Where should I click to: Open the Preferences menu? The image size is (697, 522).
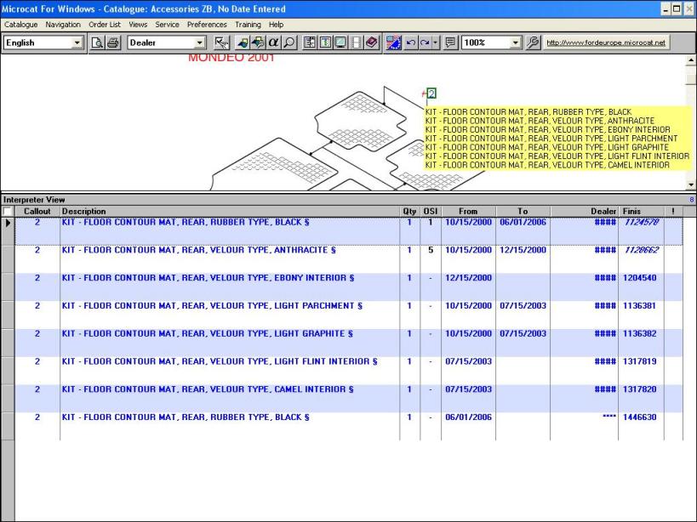point(207,25)
